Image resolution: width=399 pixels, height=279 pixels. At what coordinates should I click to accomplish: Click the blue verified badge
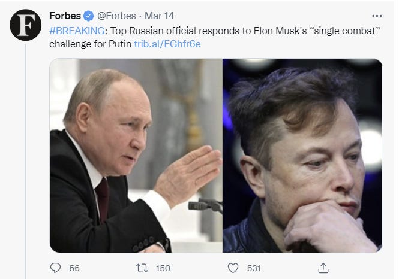(89, 16)
